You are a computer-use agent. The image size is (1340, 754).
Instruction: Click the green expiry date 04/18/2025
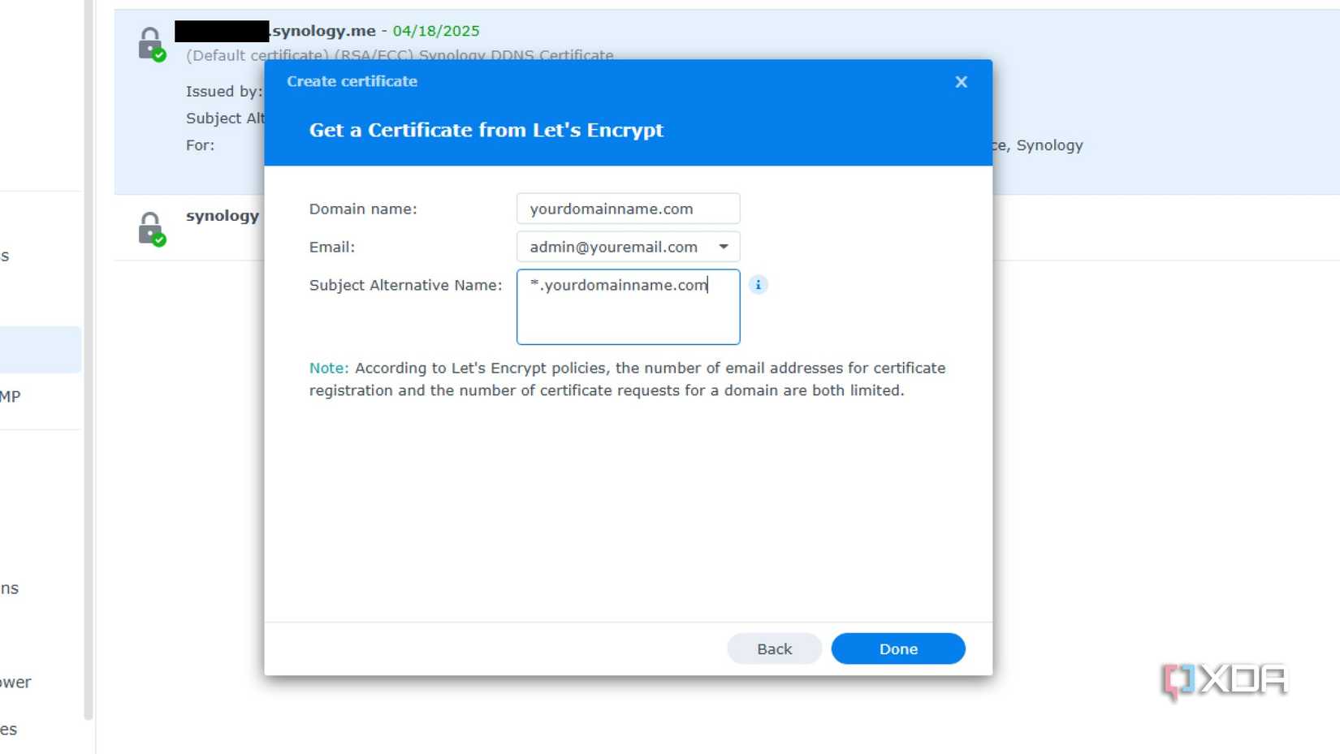[436, 31]
